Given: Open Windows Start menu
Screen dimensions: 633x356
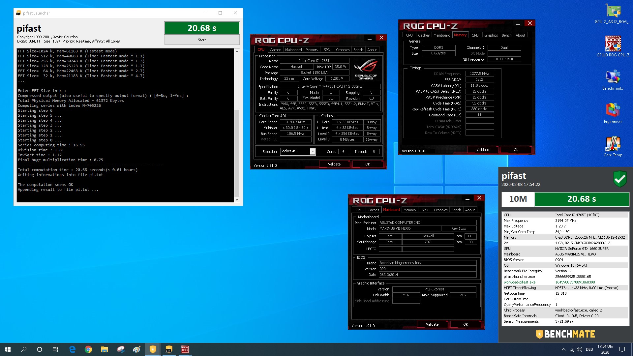Looking at the screenshot, I should coord(8,349).
